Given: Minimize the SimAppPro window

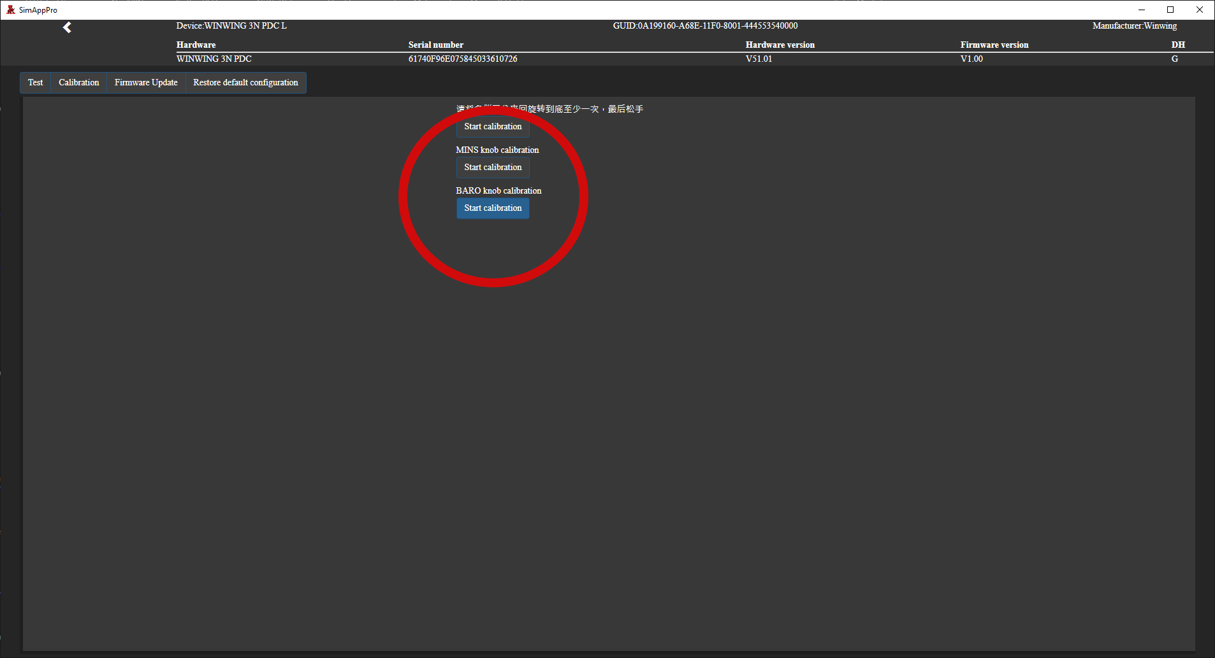Looking at the screenshot, I should (1142, 10).
